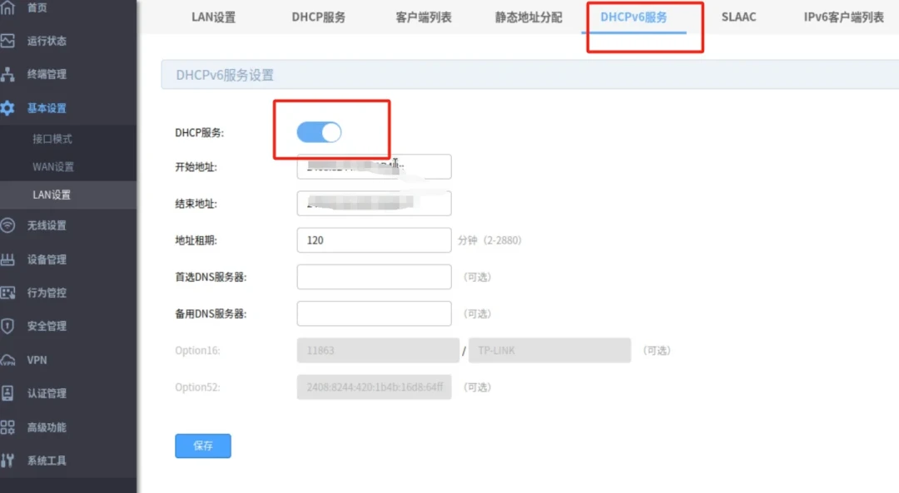
Task: Click the 备用DNS服务器 input field
Action: 374,313
